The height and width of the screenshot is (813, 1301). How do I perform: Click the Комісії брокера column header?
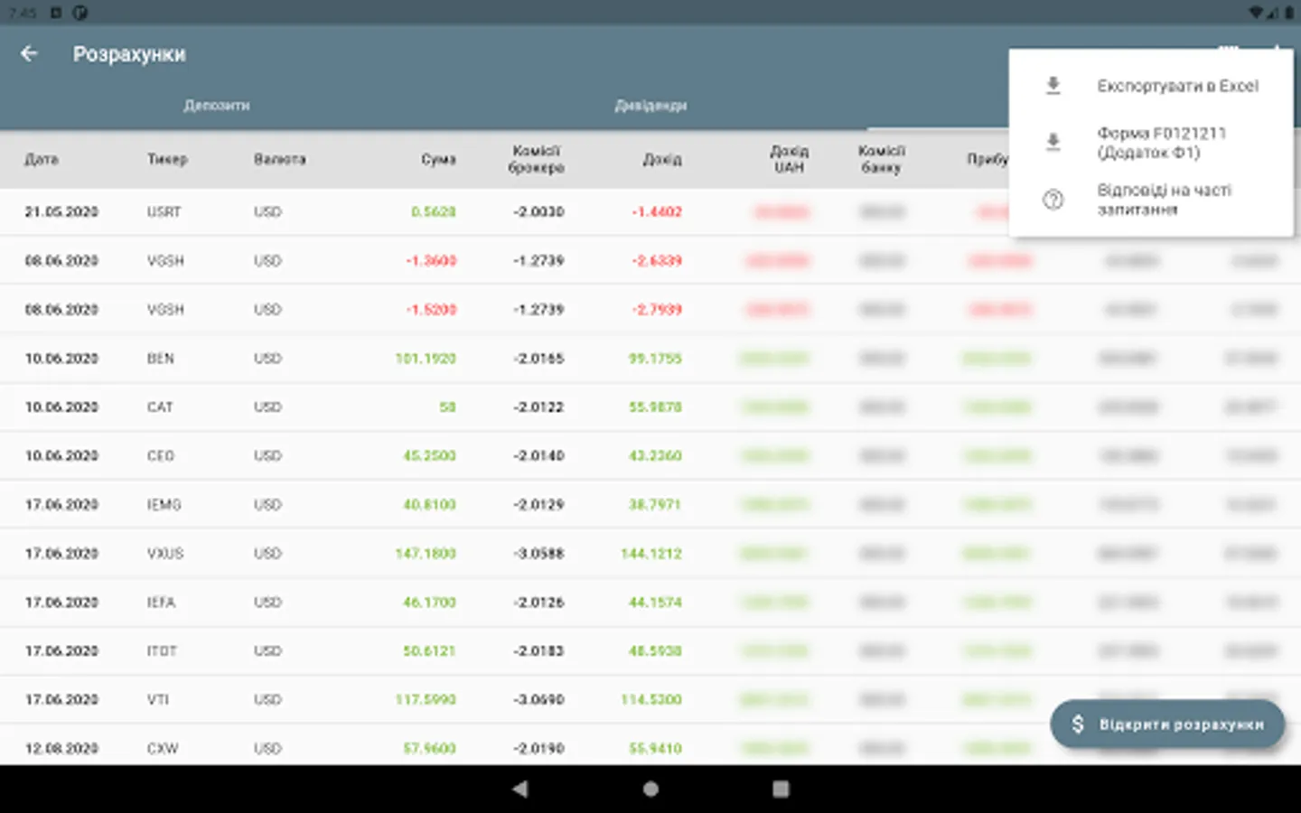point(536,159)
